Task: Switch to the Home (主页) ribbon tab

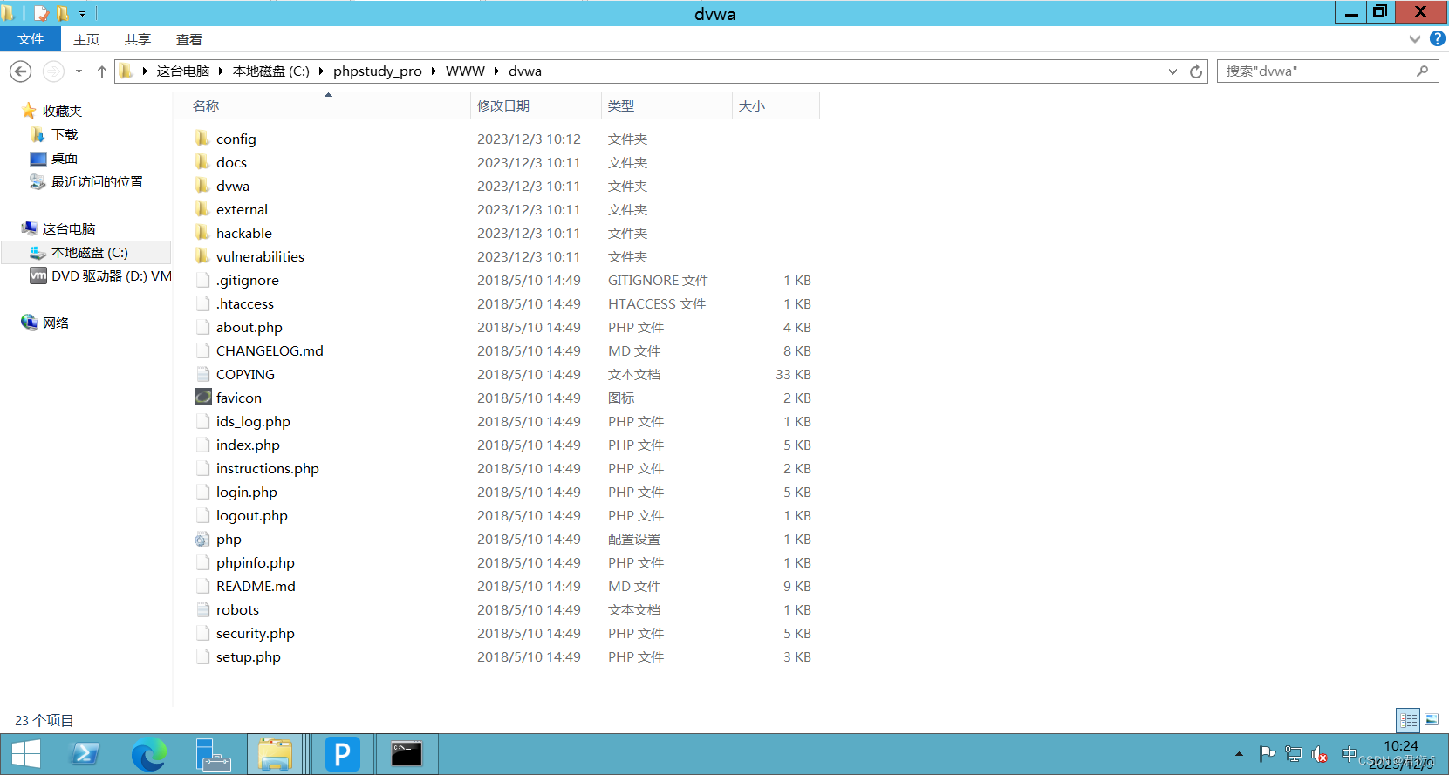Action: pyautogui.click(x=86, y=39)
